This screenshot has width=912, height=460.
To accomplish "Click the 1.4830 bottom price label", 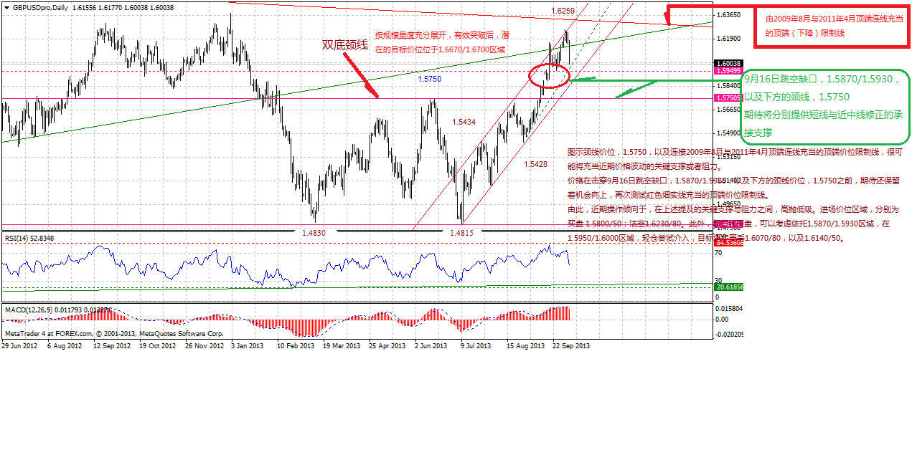I will point(313,233).
